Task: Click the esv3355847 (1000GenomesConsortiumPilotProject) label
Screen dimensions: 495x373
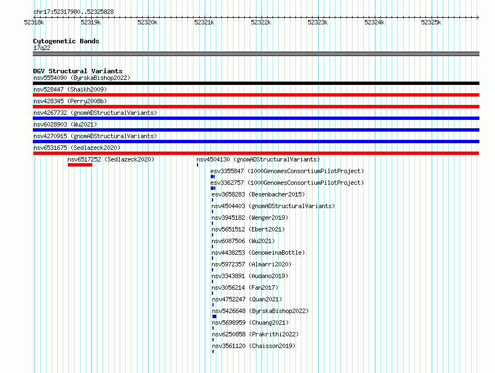Action: point(287,171)
